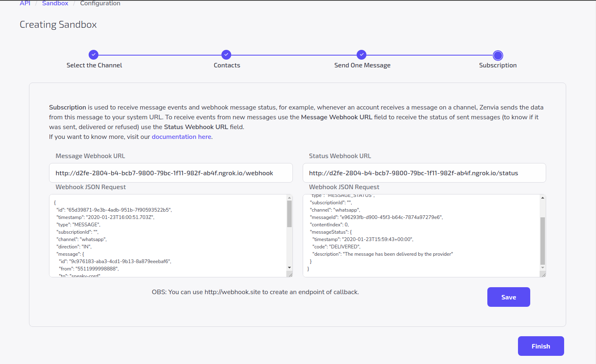Screen dimensions: 596x364
Task: Click the Select the Channel step label
Action: [x=94, y=65]
